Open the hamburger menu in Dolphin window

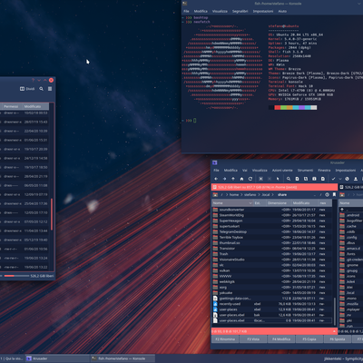pos(50,89)
